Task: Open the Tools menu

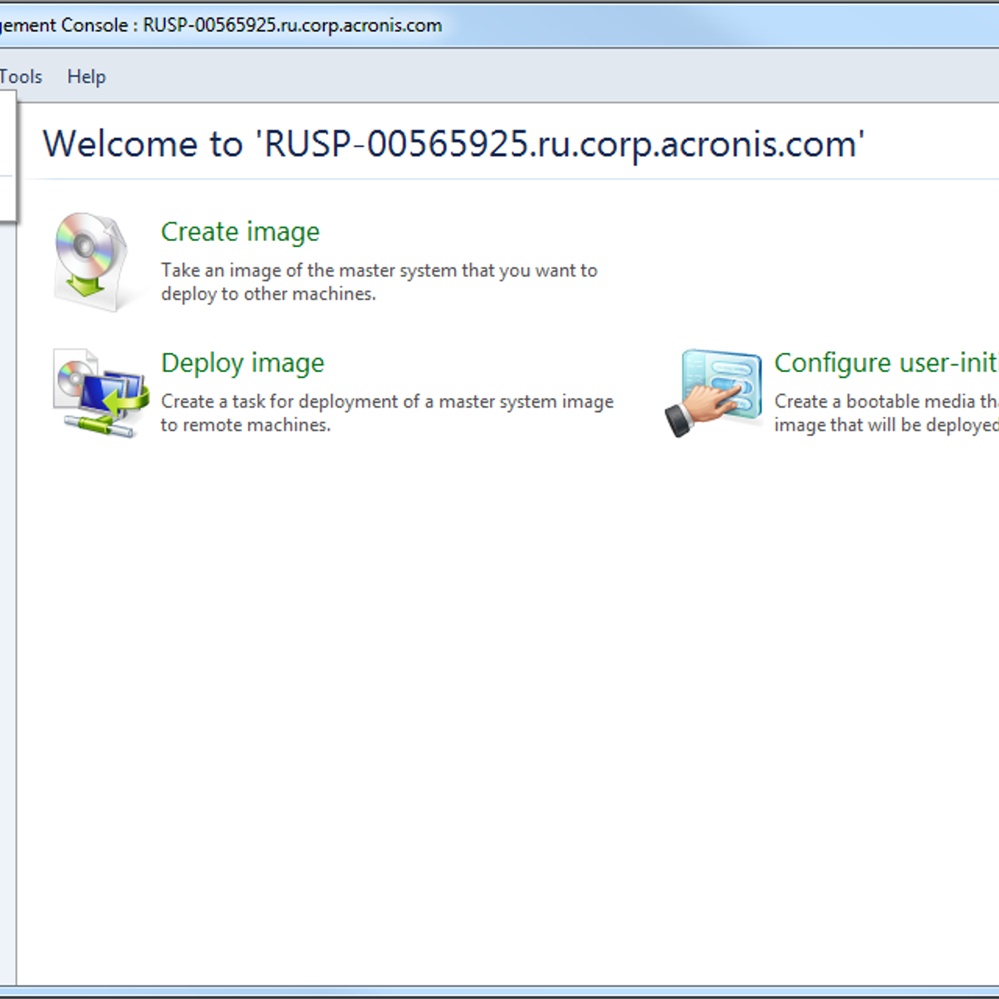Action: pos(21,77)
